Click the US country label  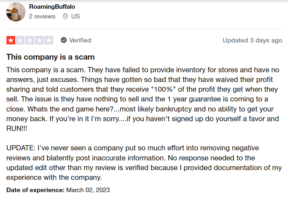click(x=76, y=16)
